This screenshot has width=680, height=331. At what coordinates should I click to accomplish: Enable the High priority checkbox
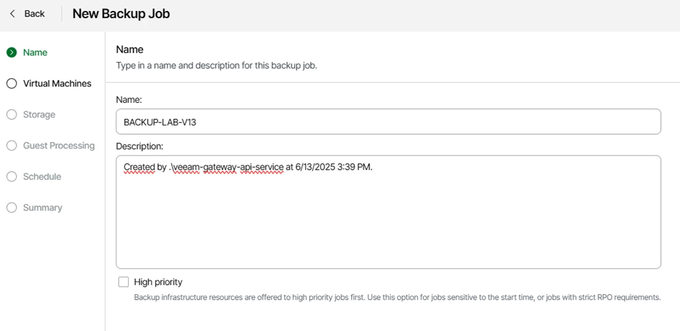click(x=124, y=282)
